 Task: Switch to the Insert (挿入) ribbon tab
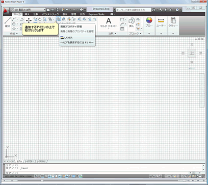coord(27,14)
